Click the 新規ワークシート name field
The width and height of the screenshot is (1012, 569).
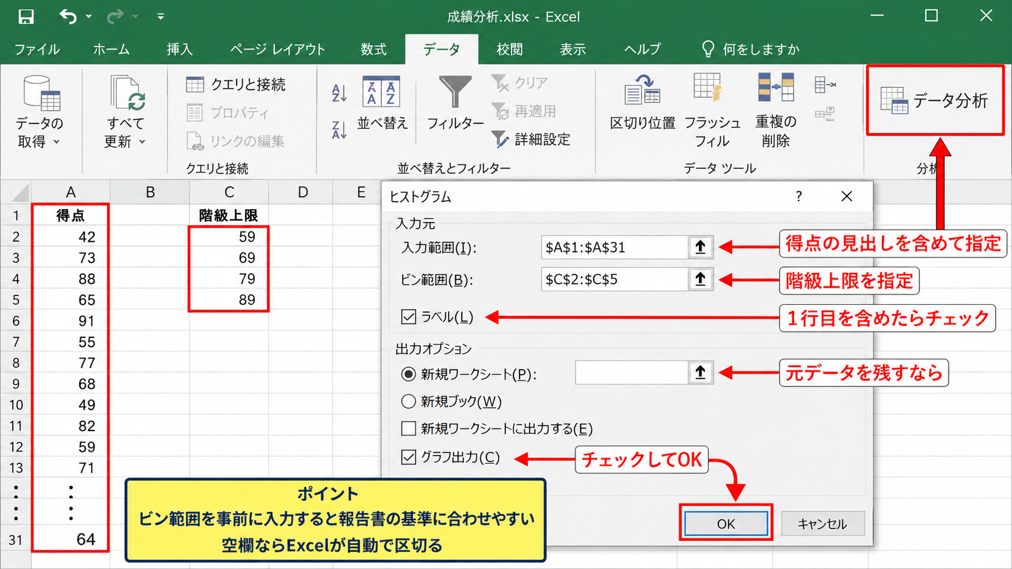(x=631, y=372)
